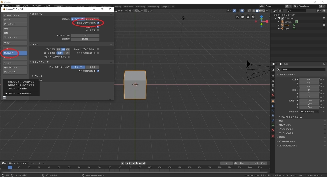Open the timeline マーカー menu

(42, 163)
